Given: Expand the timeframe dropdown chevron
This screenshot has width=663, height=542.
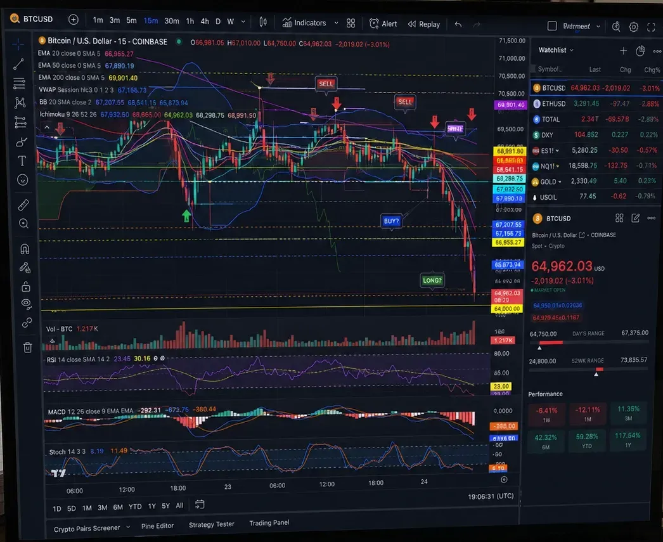Looking at the screenshot, I should [243, 22].
